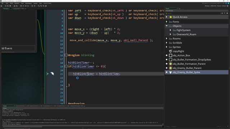The width and height of the screenshot is (230, 129).
Task: Expand the Quick Access group
Action: click(167, 17)
